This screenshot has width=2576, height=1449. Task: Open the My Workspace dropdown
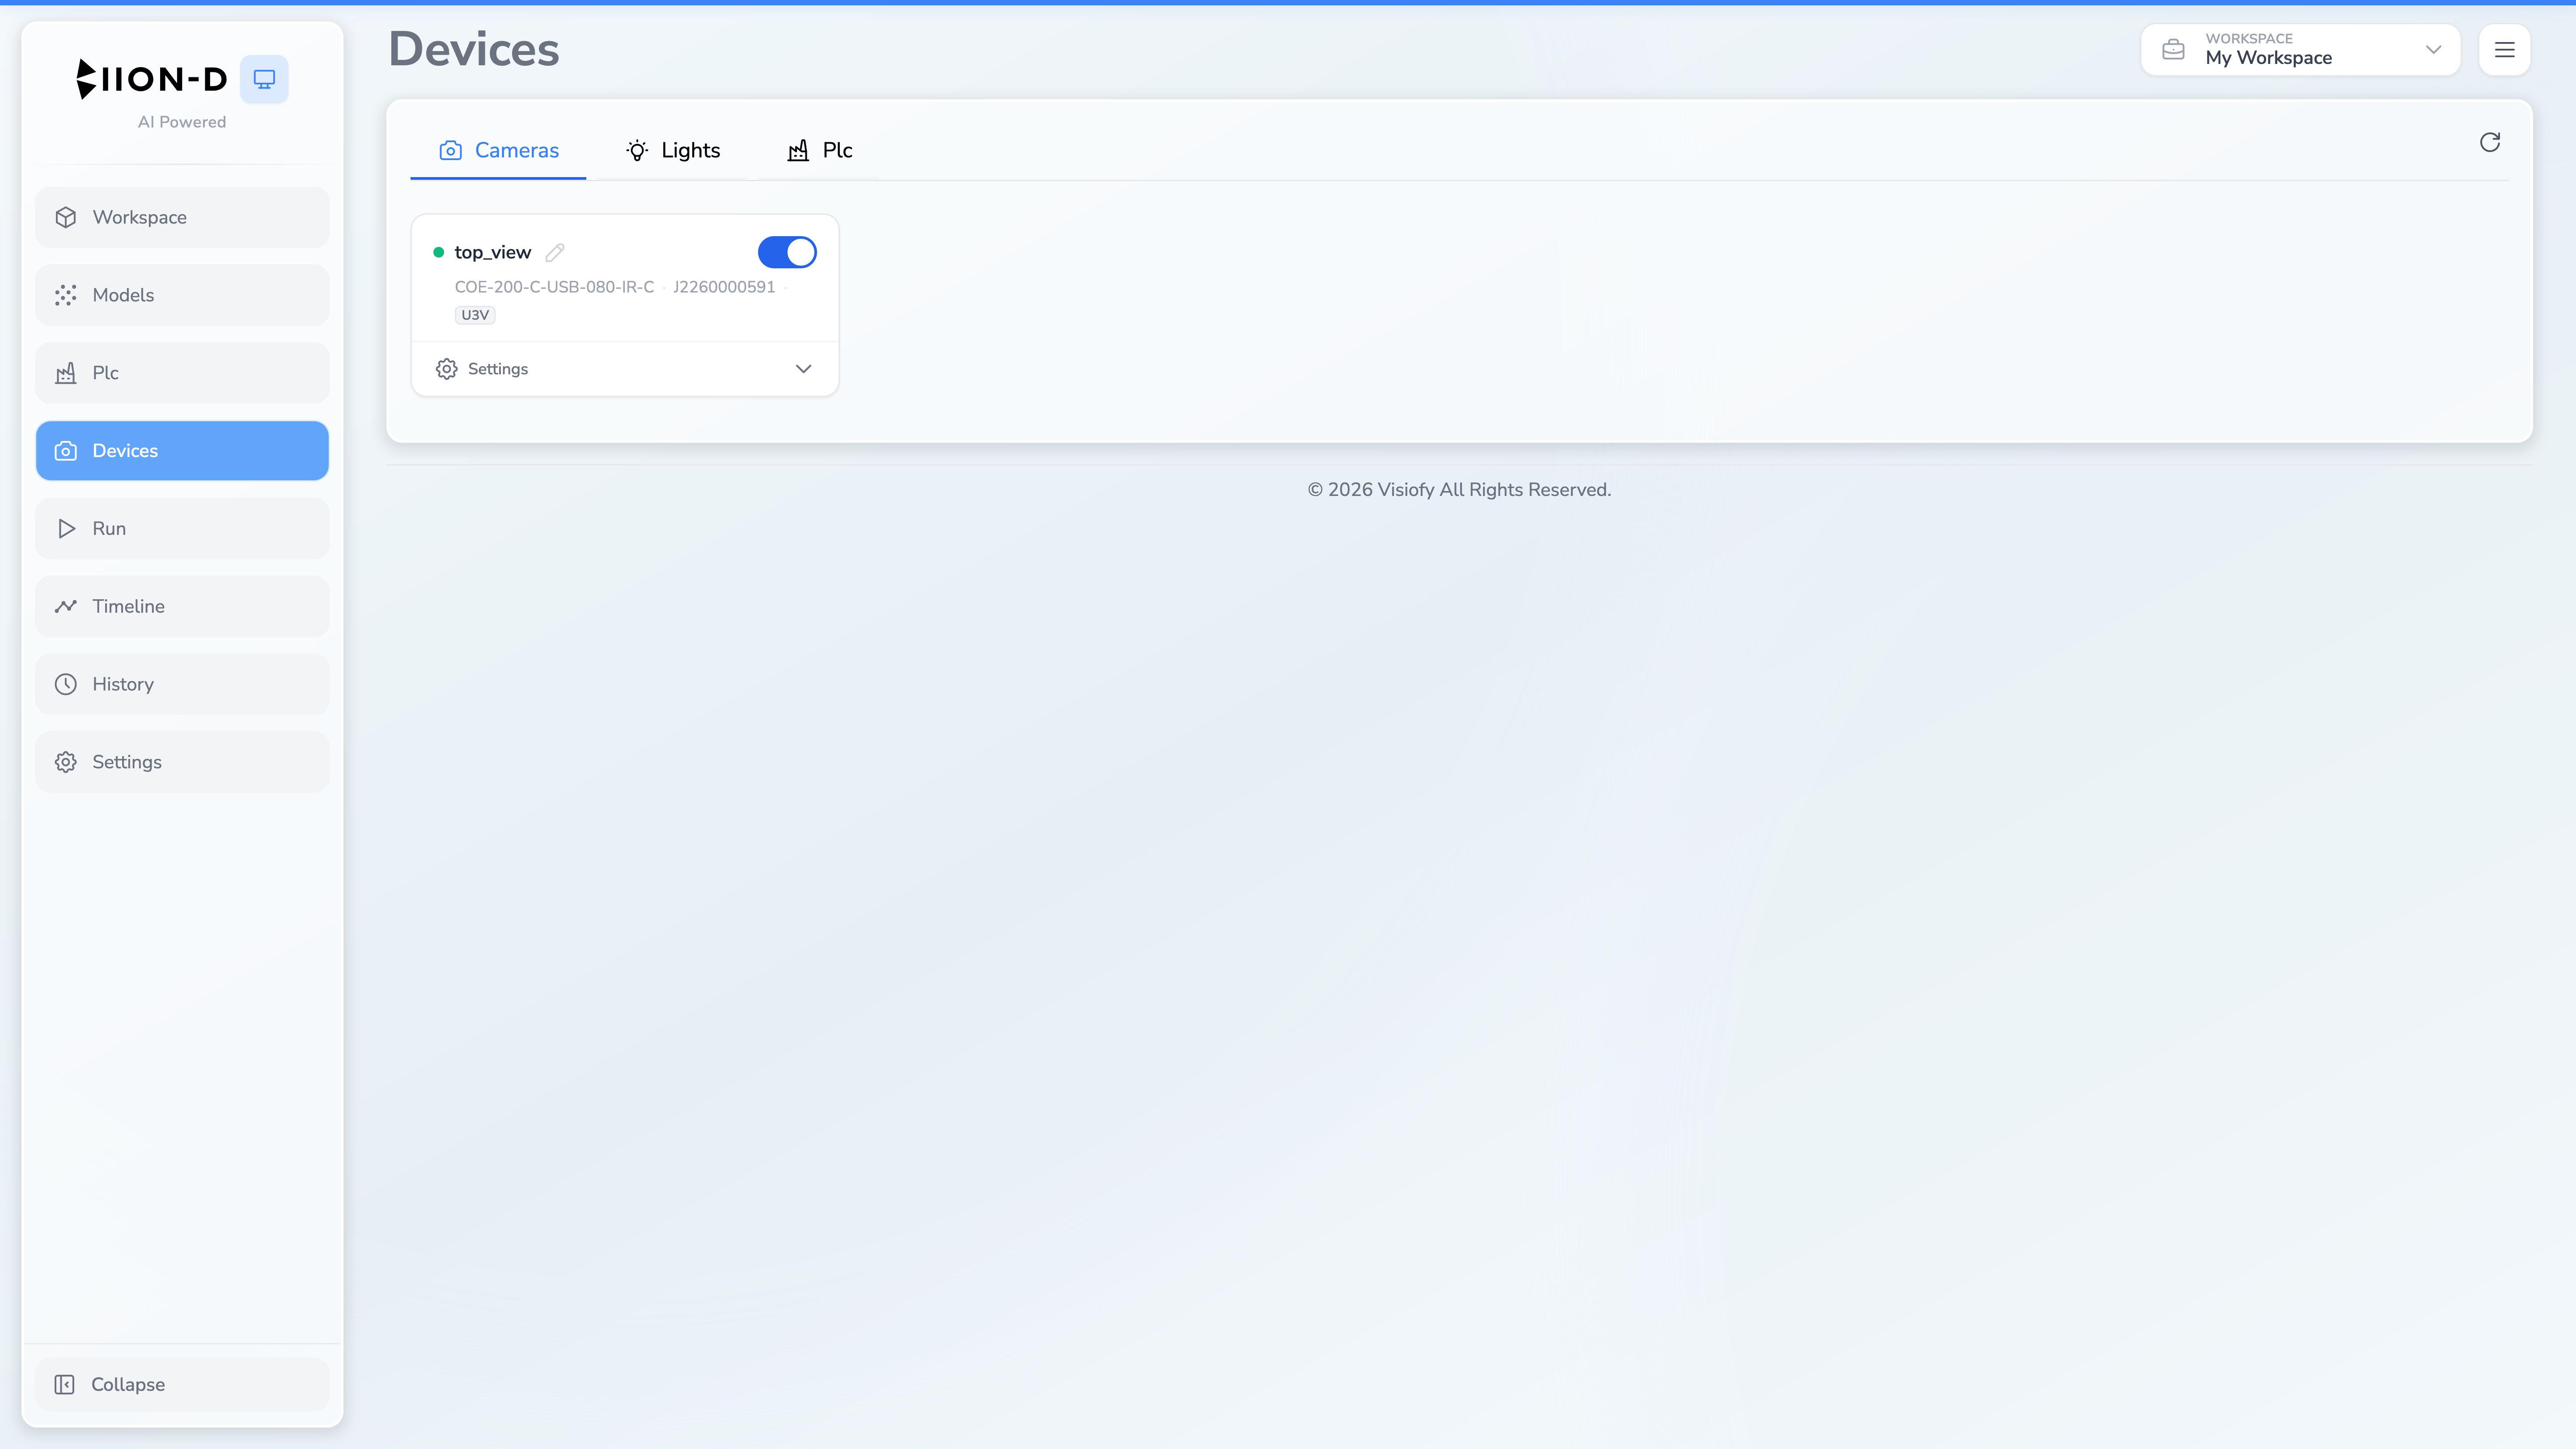(x=2300, y=49)
